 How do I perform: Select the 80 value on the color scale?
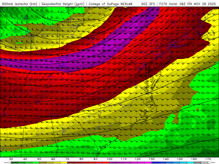click(81, 159)
